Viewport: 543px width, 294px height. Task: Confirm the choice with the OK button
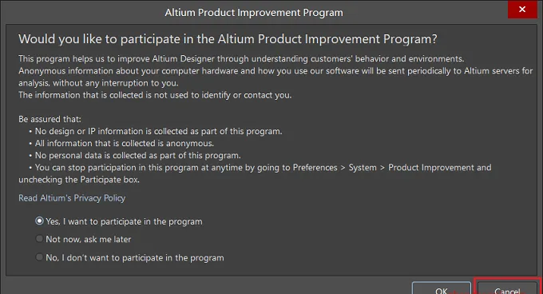[x=441, y=288]
